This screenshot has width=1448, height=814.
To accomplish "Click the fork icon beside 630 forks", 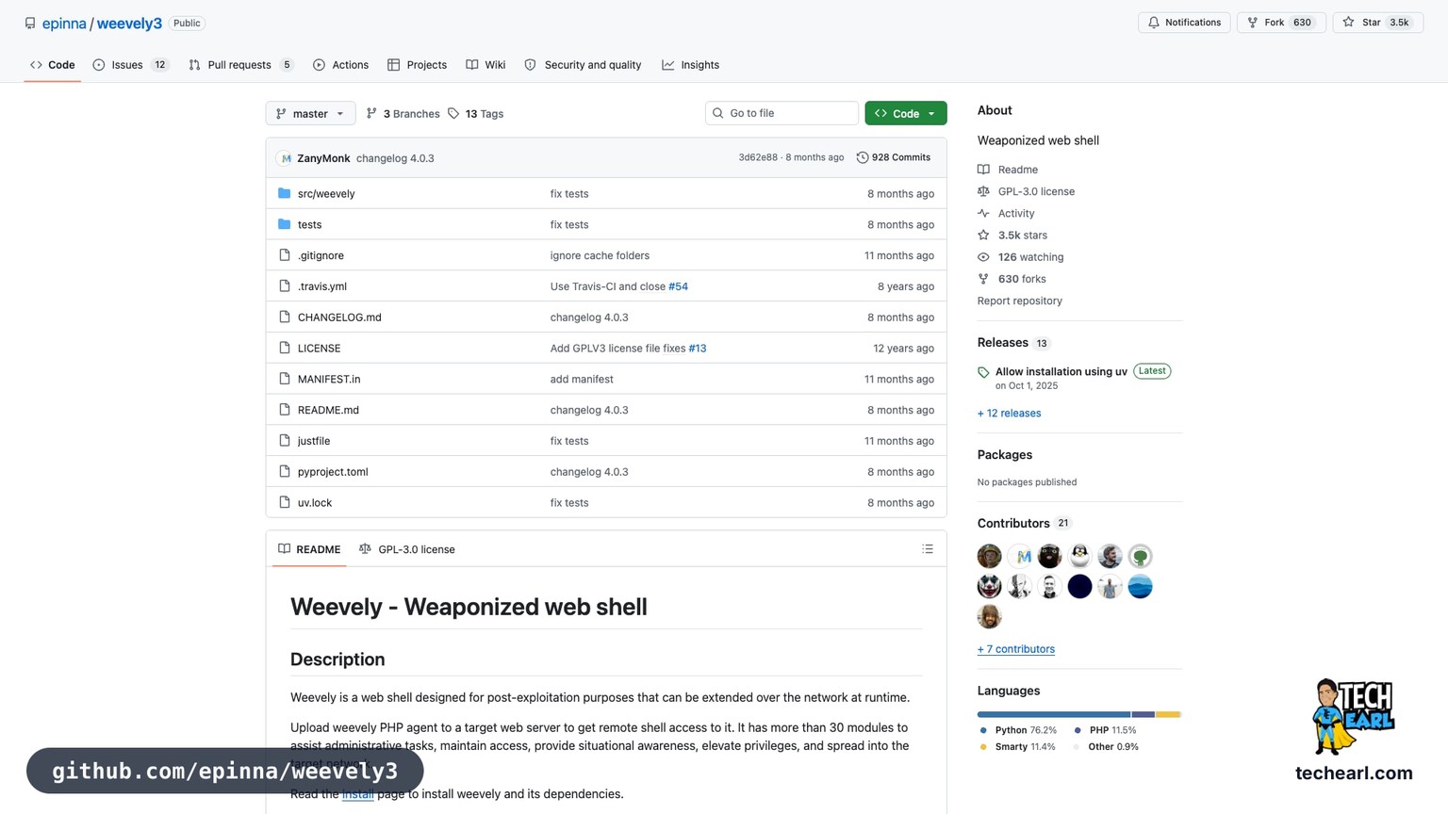I will 983,279.
